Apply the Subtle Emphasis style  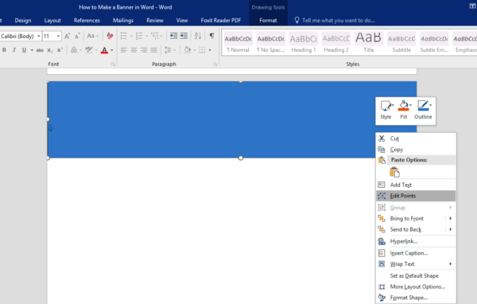pos(434,43)
